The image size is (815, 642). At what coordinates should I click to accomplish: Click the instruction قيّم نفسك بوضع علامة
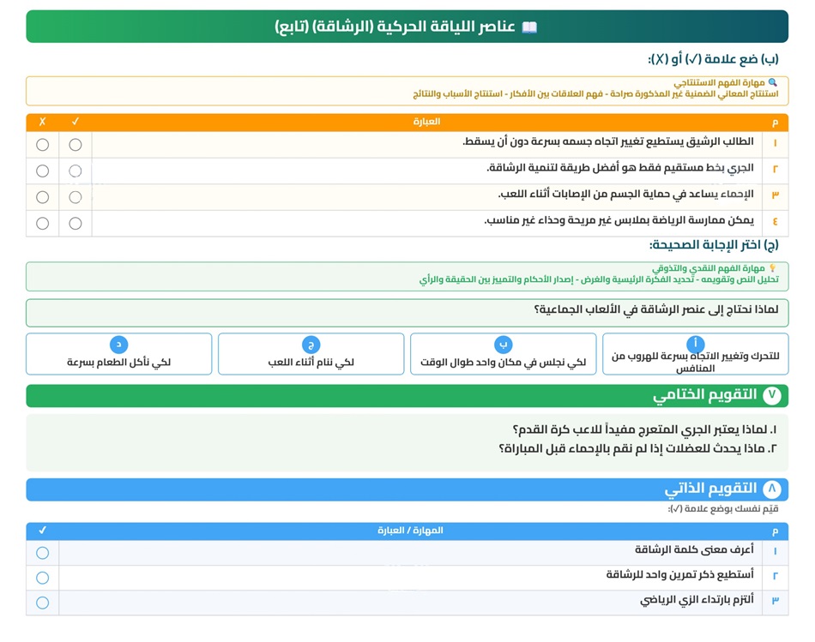(x=723, y=509)
